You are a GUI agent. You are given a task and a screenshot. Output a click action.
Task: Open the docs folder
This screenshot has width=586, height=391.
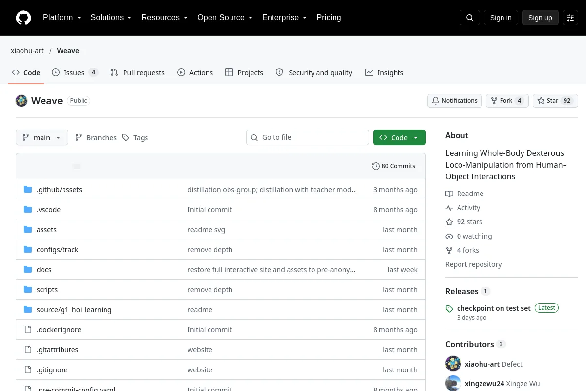44,270
